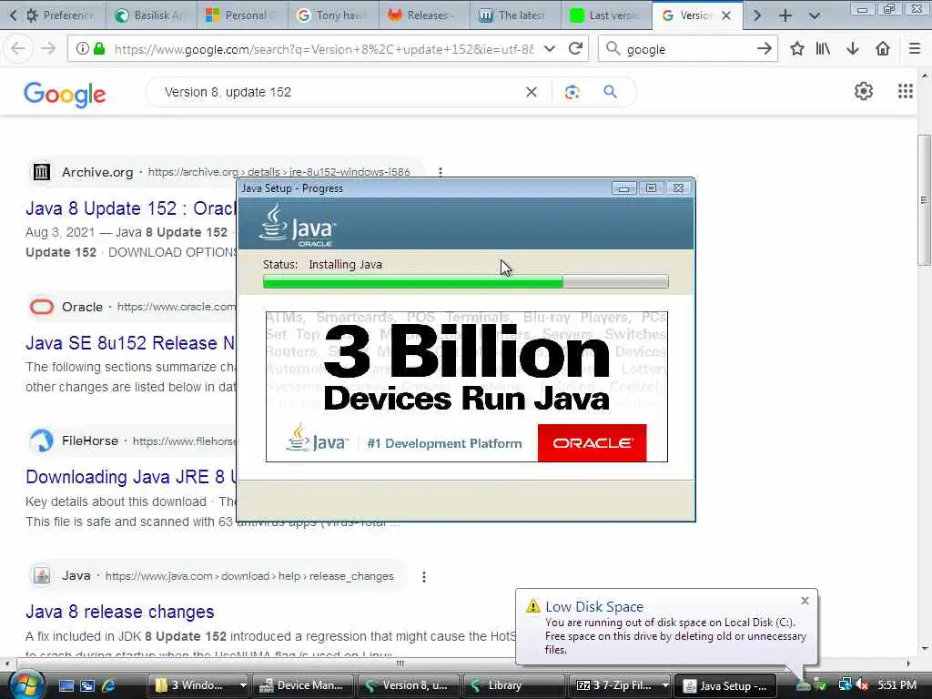Open the Java 8 Update 152 Archive.org result

(131, 208)
